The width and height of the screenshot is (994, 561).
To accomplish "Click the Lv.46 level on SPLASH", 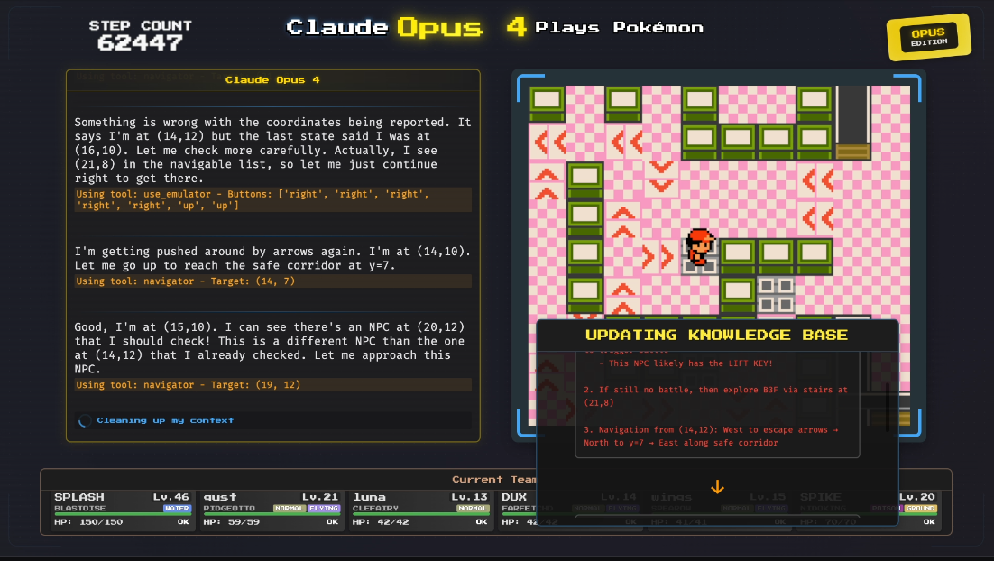I will click(171, 497).
